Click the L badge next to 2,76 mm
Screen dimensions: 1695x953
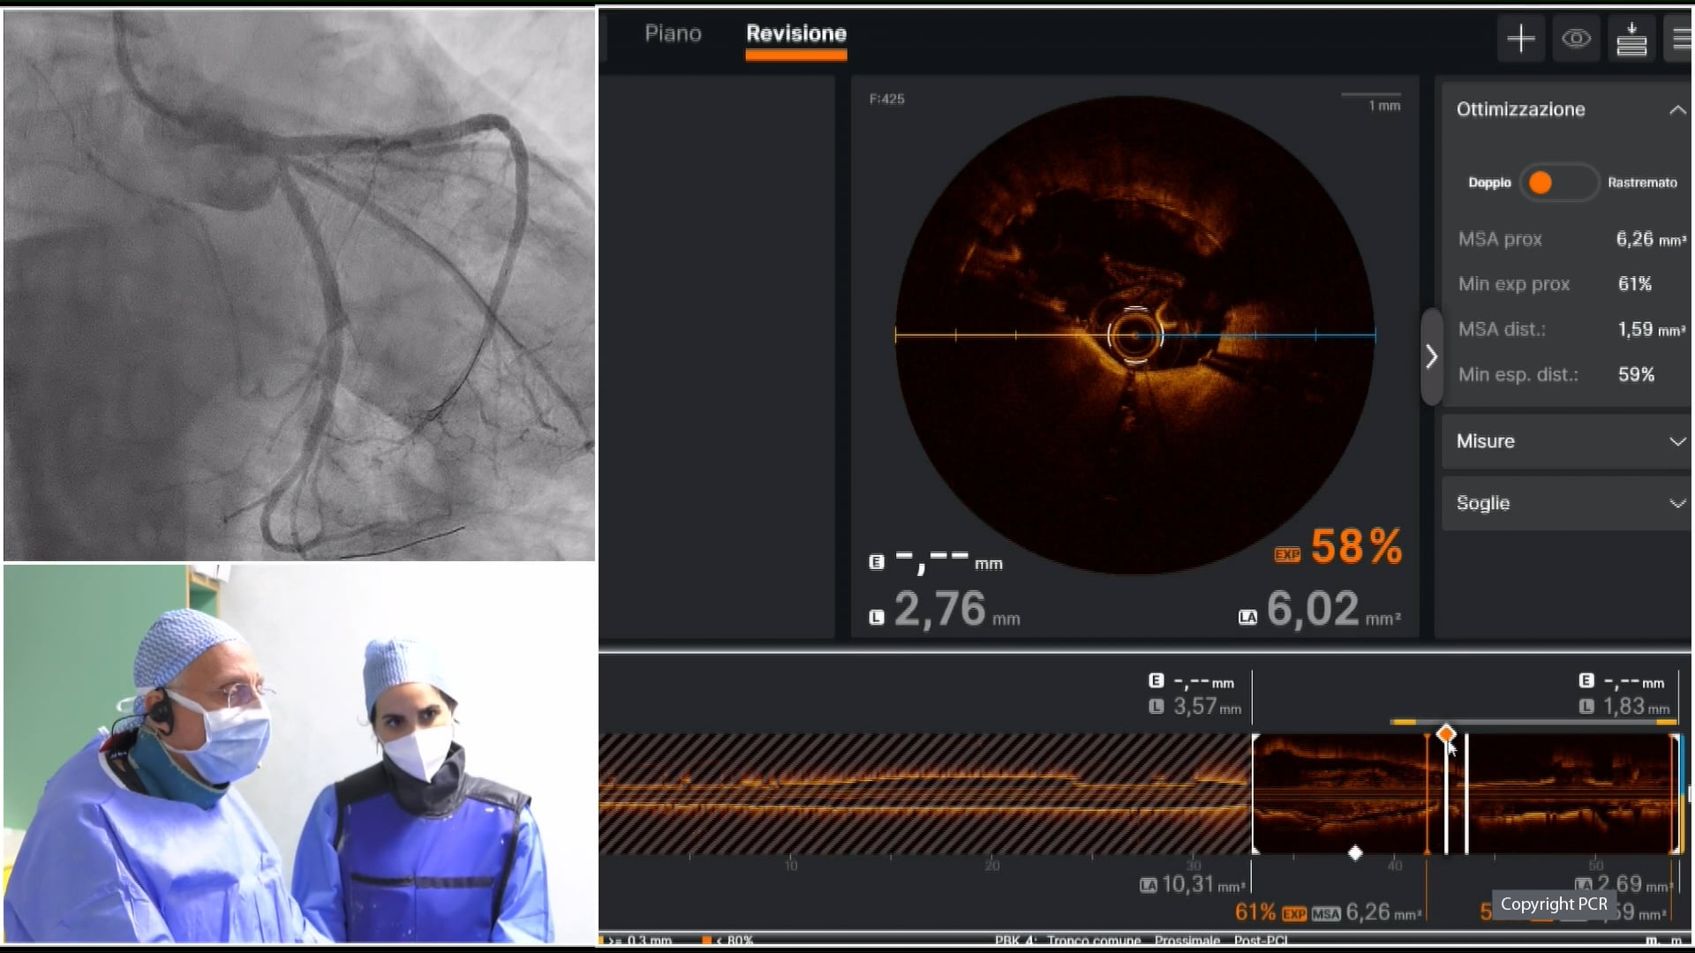click(x=877, y=616)
